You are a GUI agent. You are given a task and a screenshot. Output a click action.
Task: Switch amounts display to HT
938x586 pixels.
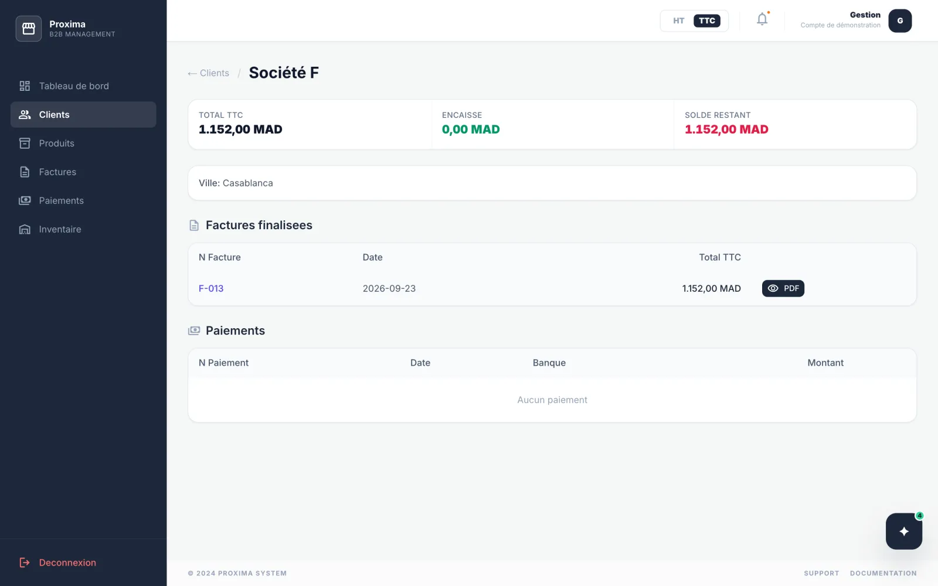(678, 21)
